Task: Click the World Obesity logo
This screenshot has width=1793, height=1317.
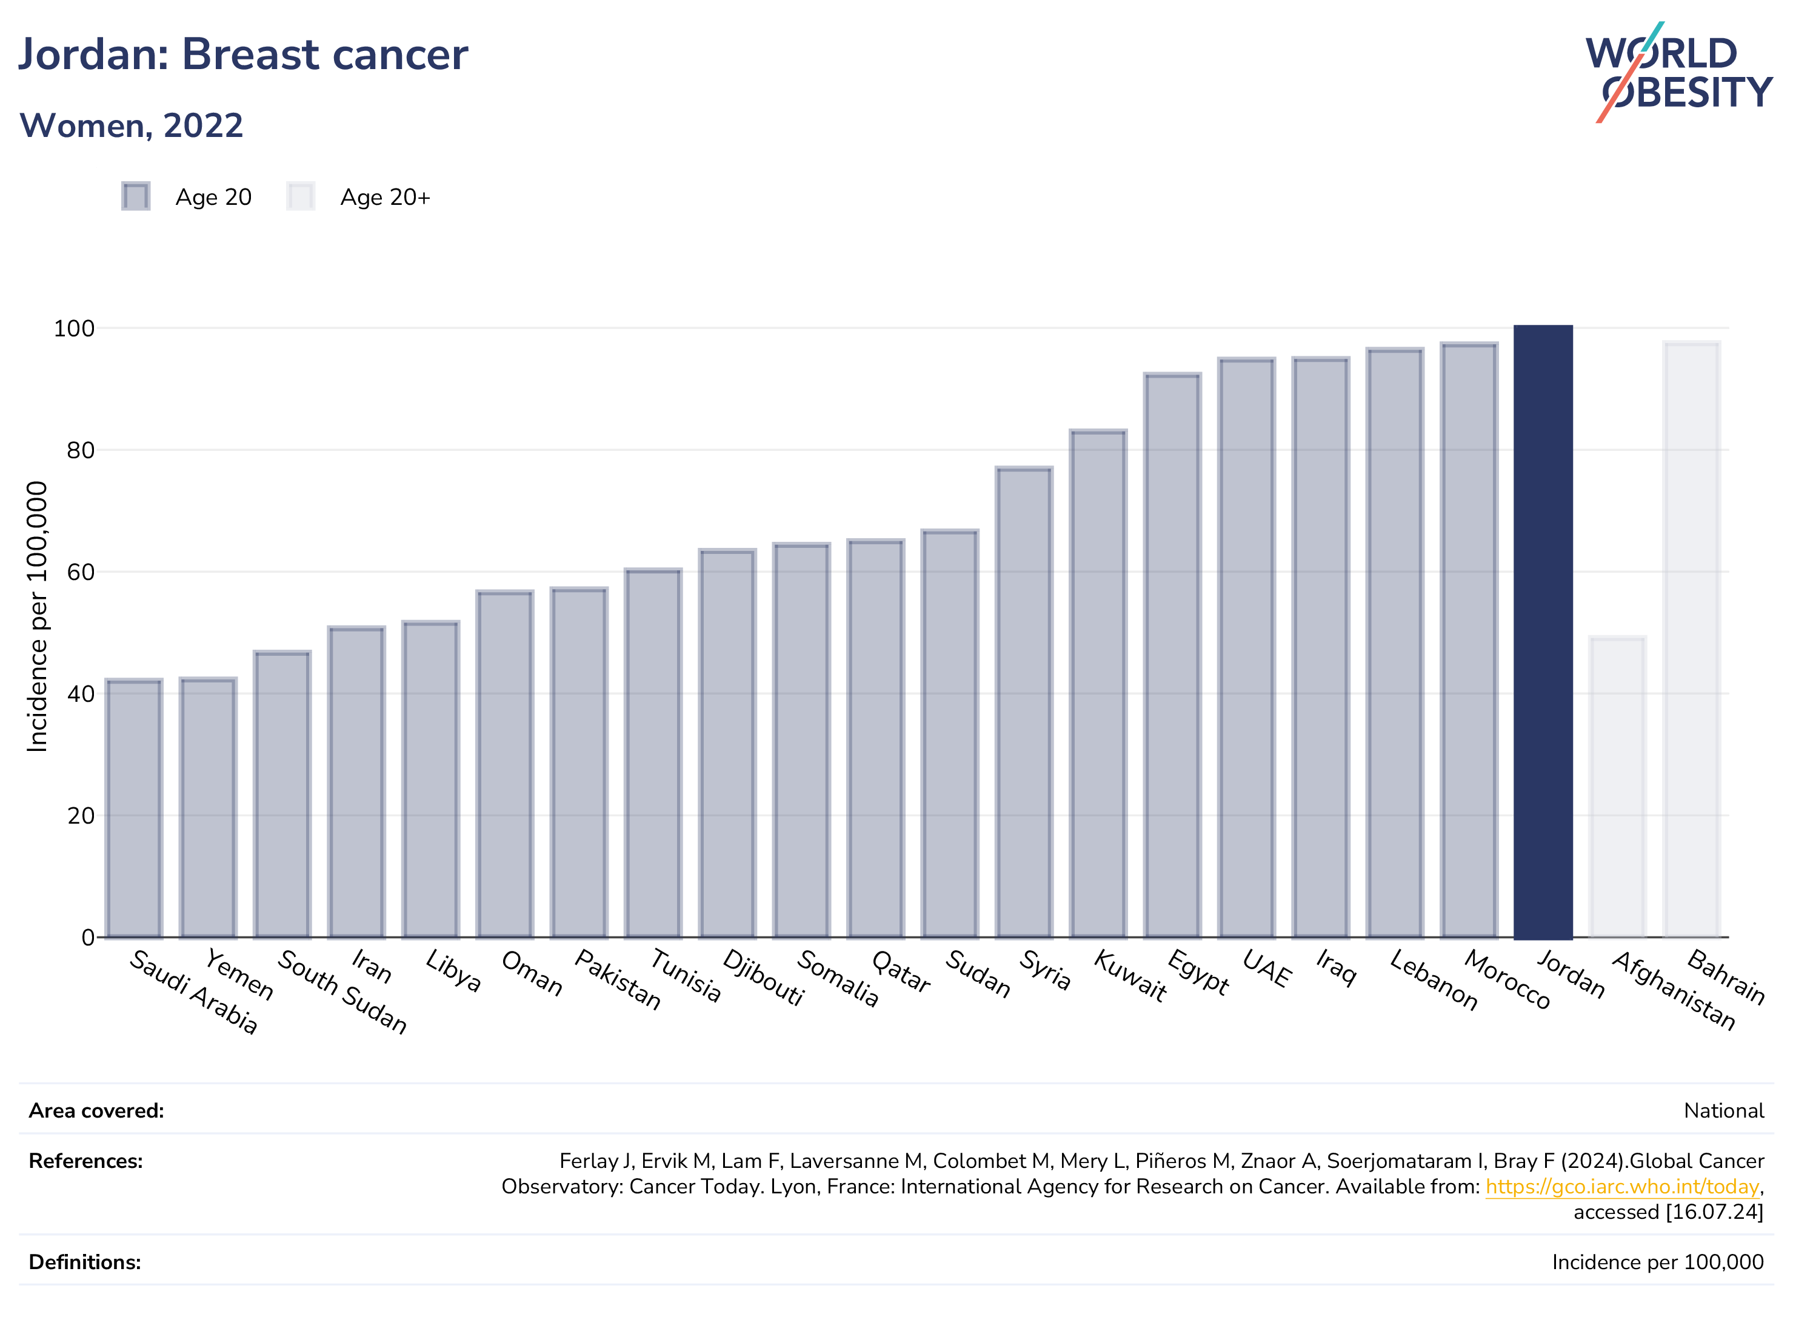Action: tap(1678, 72)
